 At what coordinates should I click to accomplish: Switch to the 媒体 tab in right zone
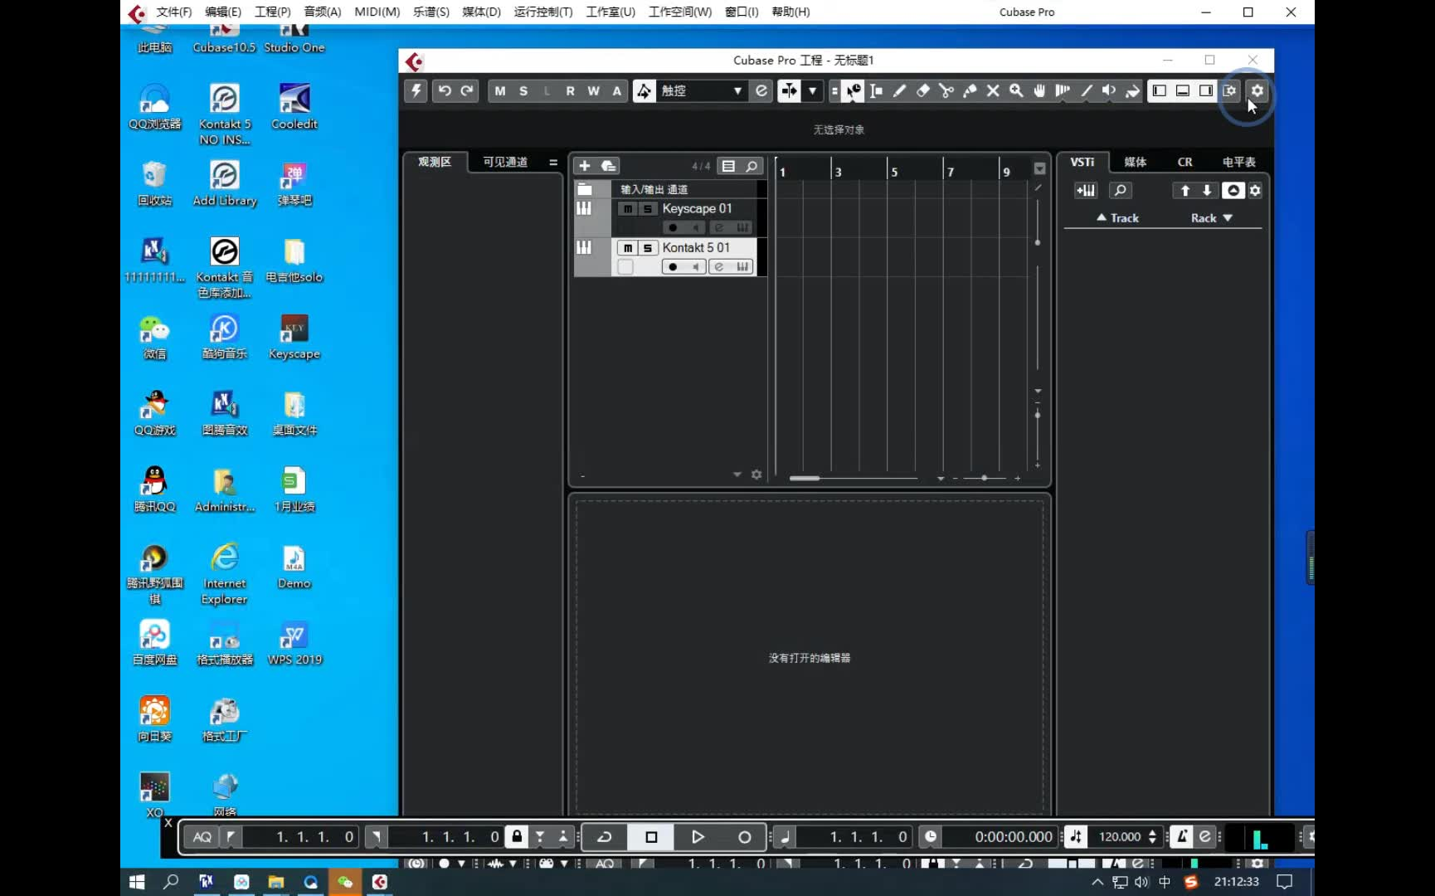coord(1136,162)
